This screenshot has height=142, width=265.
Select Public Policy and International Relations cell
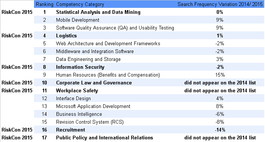[x=104, y=138]
